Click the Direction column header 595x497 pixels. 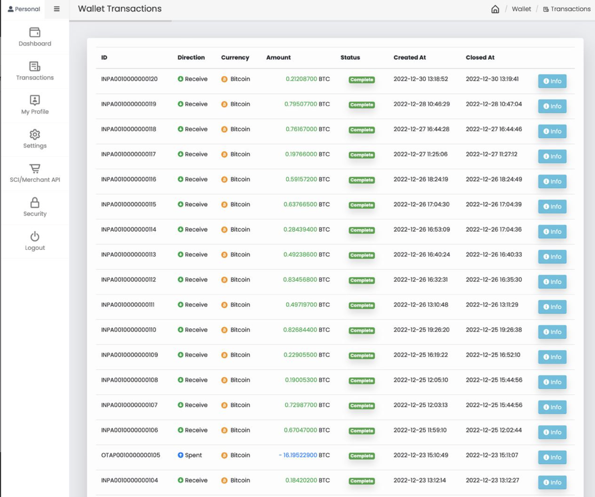(x=191, y=58)
